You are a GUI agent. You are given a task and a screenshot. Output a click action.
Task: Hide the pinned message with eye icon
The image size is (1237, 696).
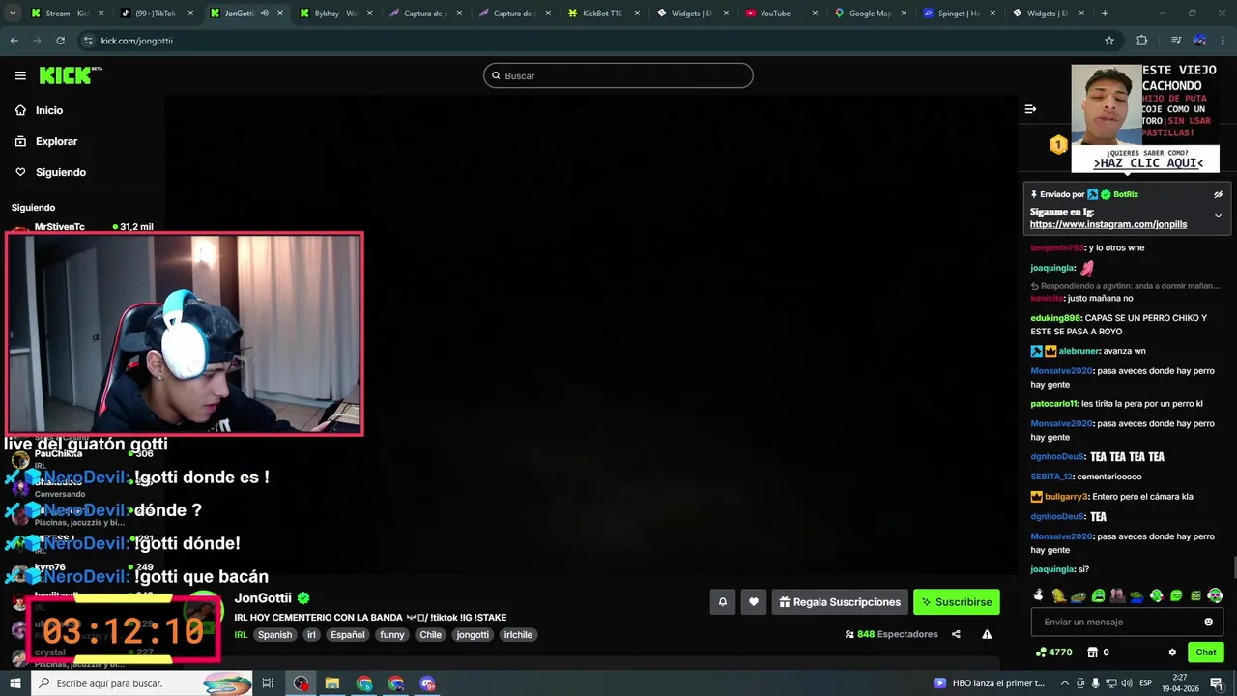[x=1218, y=194]
